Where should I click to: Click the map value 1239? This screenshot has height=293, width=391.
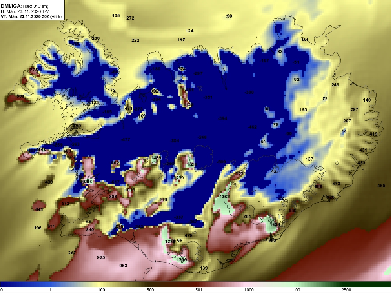tap(179, 178)
